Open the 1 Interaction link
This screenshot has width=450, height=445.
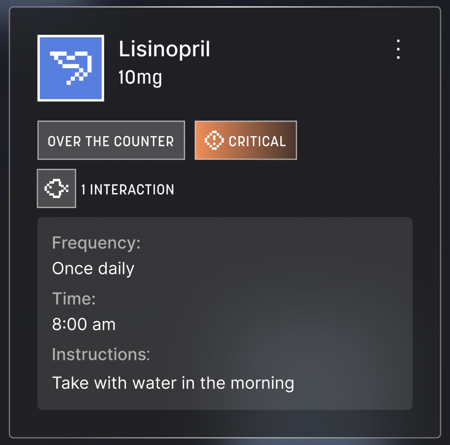click(127, 189)
